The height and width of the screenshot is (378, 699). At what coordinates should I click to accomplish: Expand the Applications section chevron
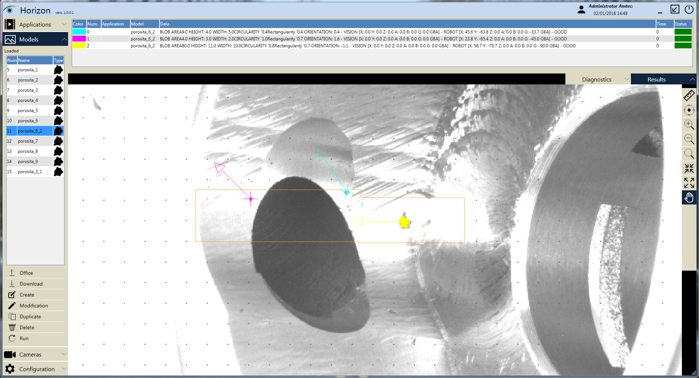coord(64,24)
